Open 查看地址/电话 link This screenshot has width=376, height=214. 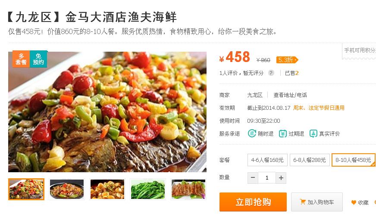[x=290, y=95]
